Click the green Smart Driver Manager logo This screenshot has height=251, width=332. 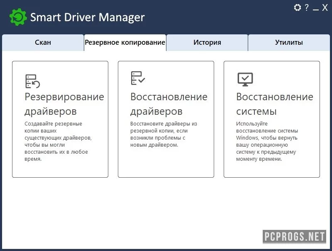tap(18, 17)
